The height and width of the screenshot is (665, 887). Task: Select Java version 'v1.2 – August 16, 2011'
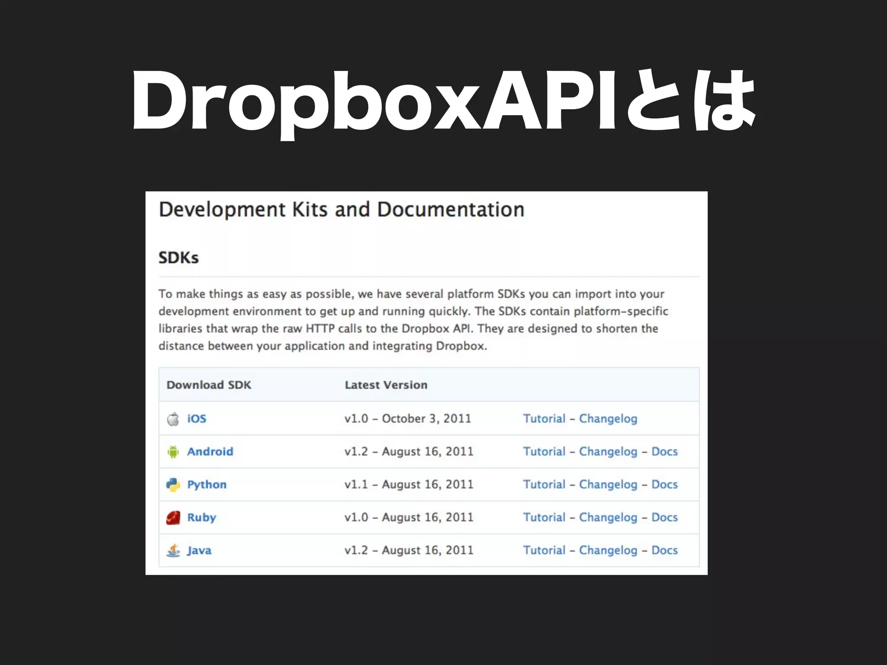(409, 550)
